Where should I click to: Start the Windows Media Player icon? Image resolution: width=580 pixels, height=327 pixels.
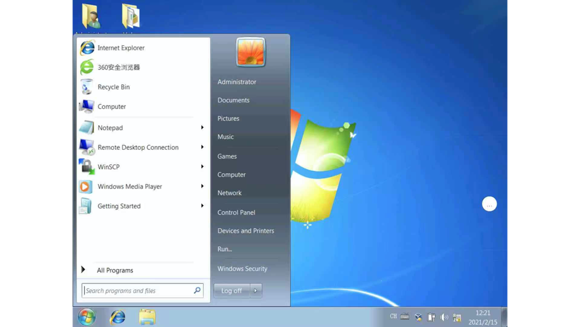86,186
